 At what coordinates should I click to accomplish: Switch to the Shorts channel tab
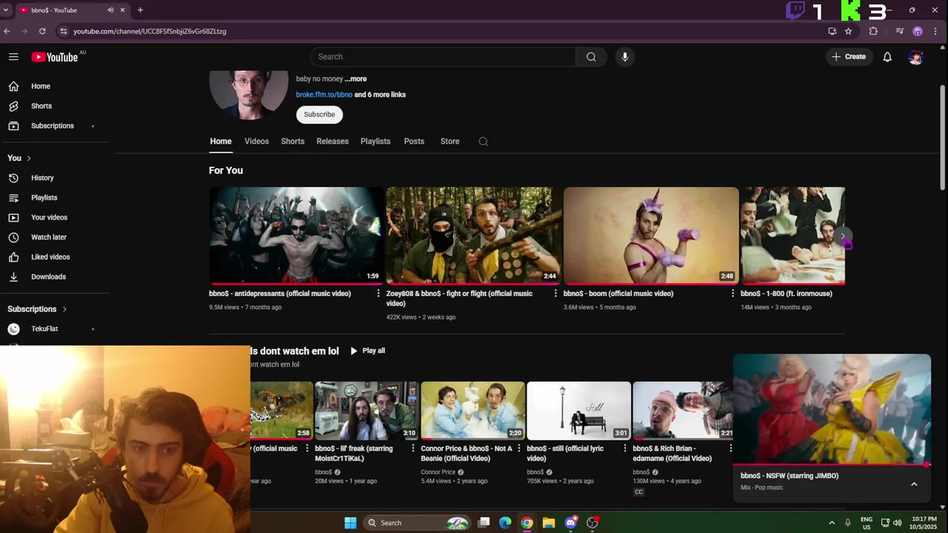[293, 141]
